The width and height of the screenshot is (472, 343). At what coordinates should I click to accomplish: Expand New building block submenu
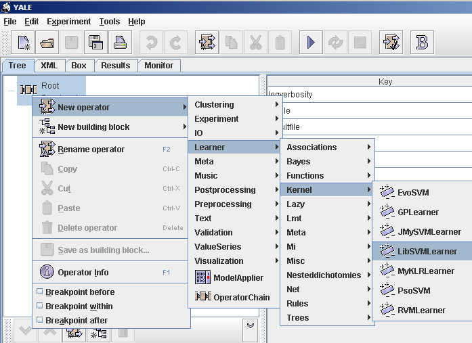point(110,127)
